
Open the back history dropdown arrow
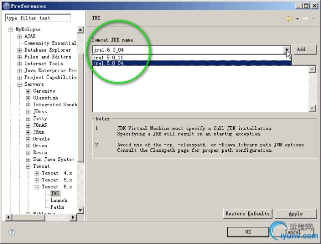(297, 19)
